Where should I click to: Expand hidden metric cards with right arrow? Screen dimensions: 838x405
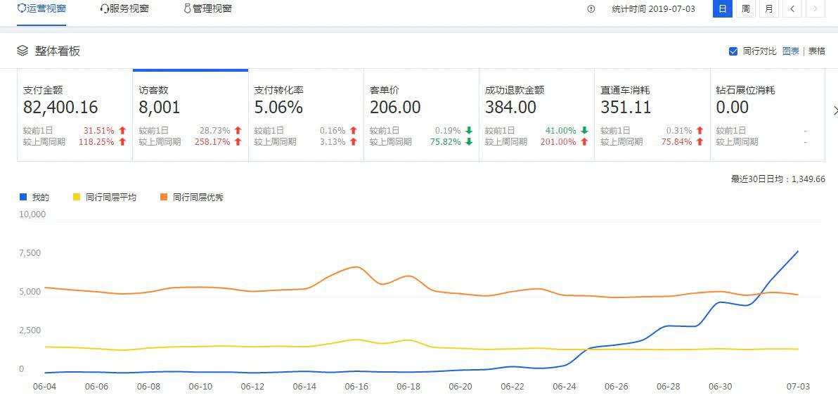[834, 110]
